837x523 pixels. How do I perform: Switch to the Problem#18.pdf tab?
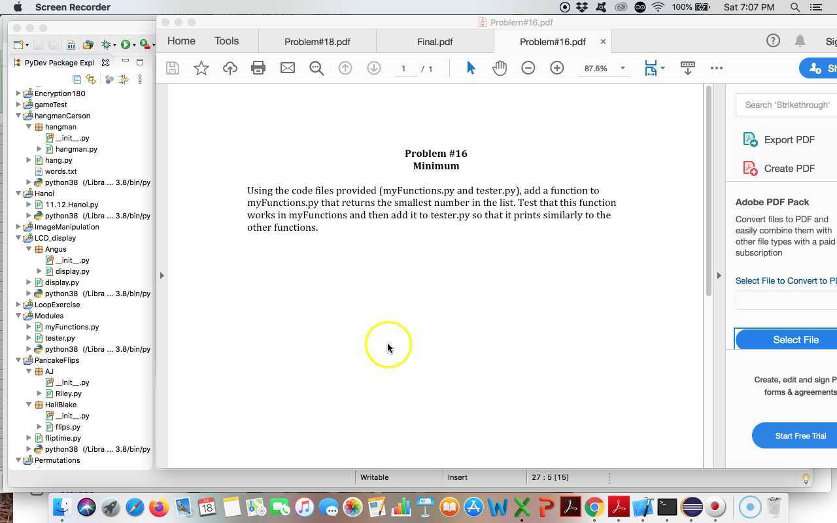click(317, 42)
